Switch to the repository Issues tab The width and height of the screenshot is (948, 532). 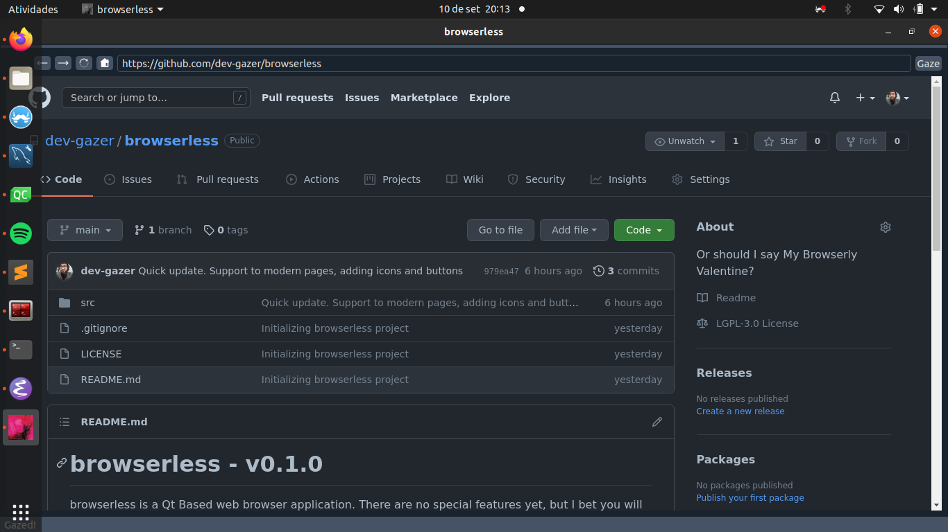[128, 179]
